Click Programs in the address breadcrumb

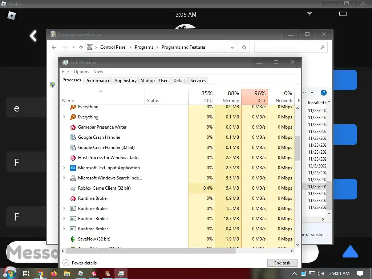click(x=144, y=47)
